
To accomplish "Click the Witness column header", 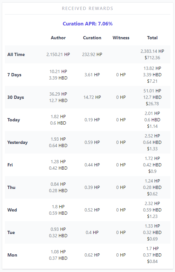I will coord(121,38).
